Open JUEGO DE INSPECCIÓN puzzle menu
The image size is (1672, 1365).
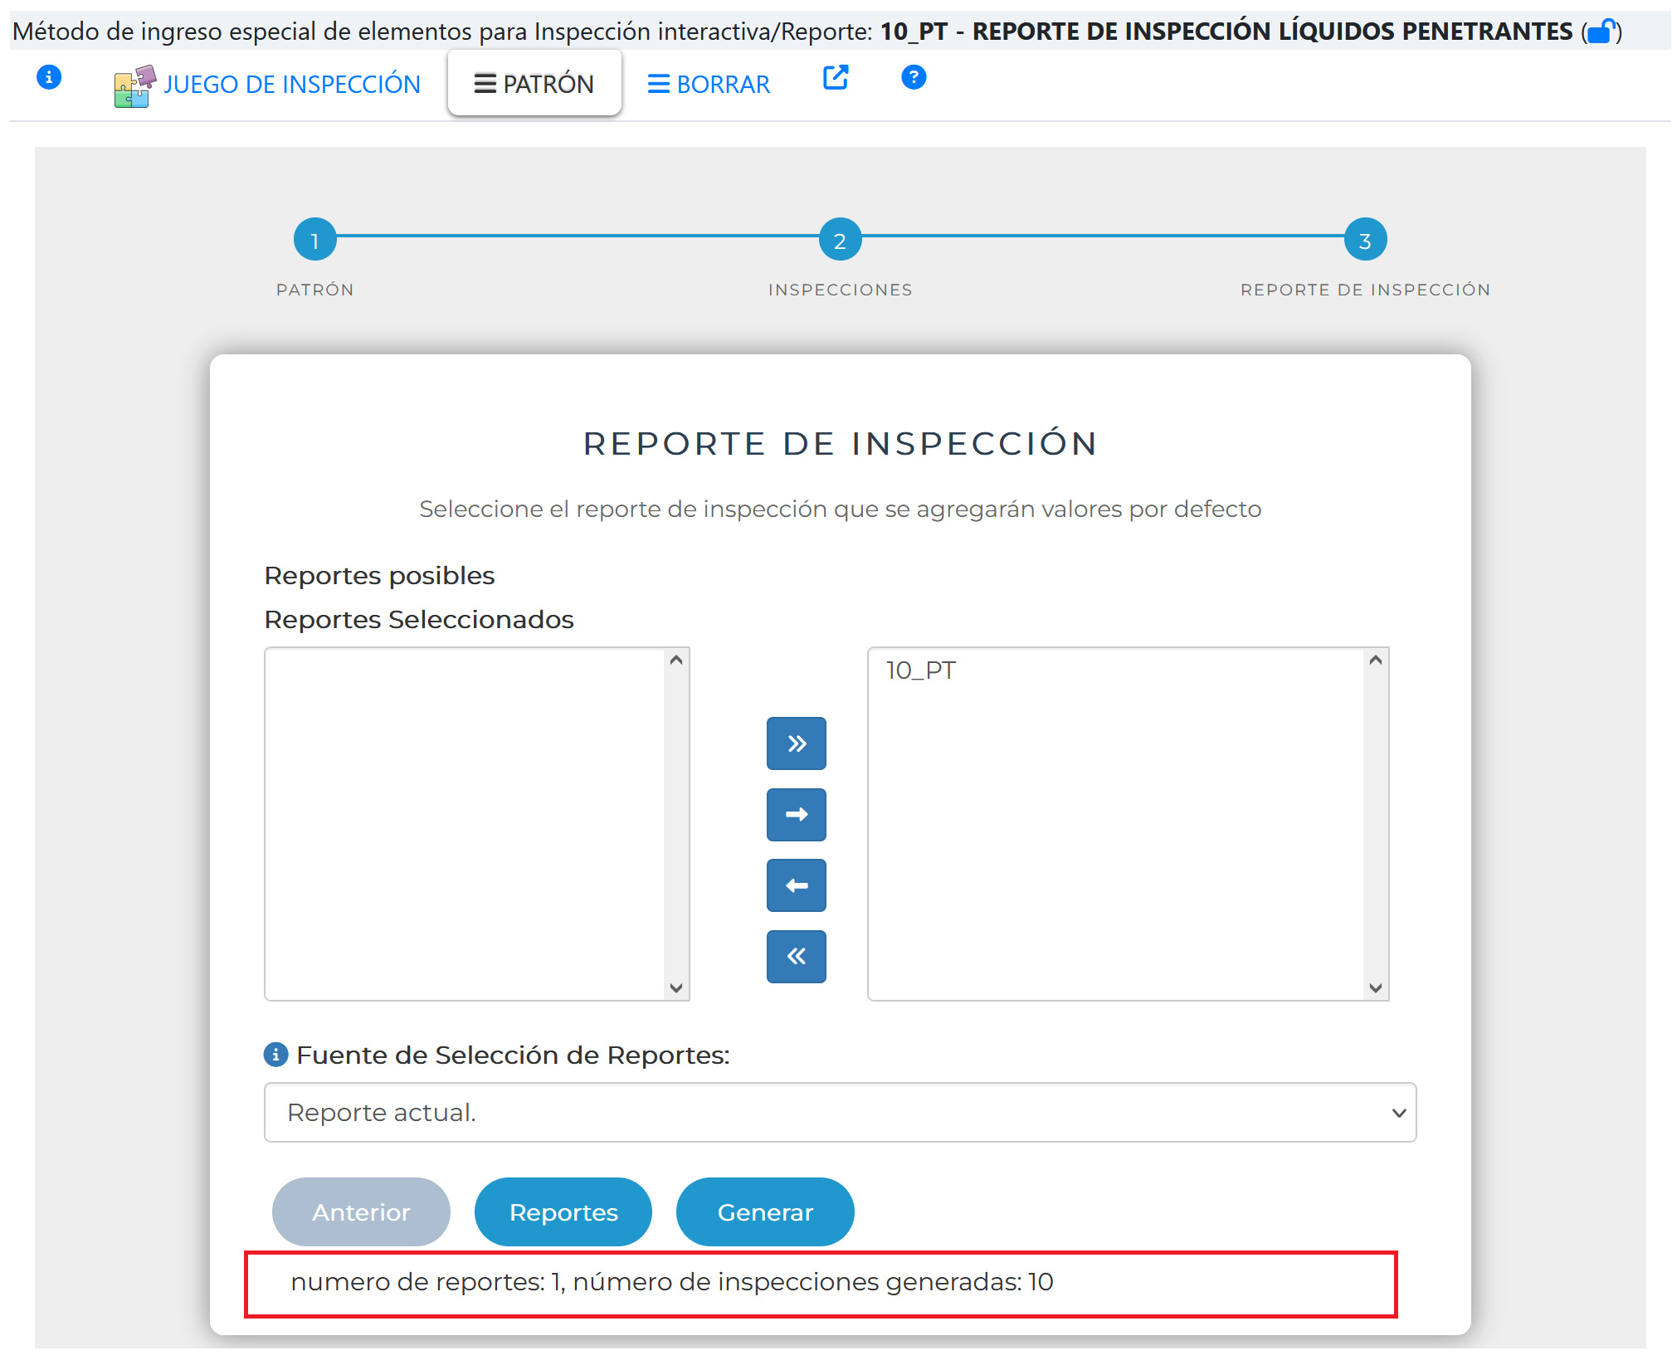tap(267, 85)
